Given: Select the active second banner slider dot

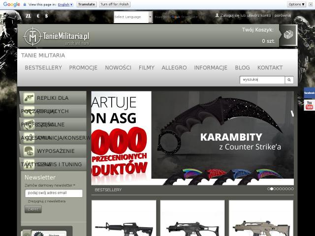Looking at the screenshot, I should tap(272, 189).
